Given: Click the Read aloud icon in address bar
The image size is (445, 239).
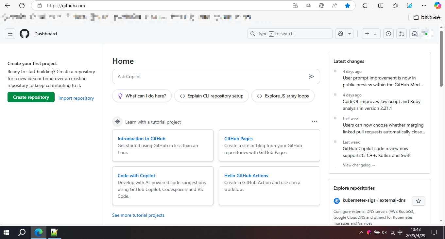Looking at the screenshot, I should [x=334, y=6].
